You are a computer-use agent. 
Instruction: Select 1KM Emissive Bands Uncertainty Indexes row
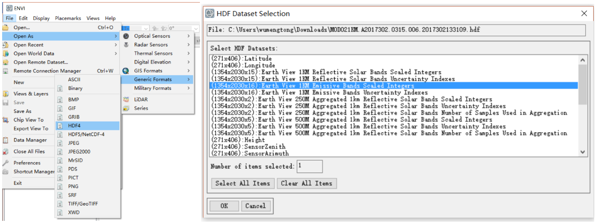click(x=394, y=93)
